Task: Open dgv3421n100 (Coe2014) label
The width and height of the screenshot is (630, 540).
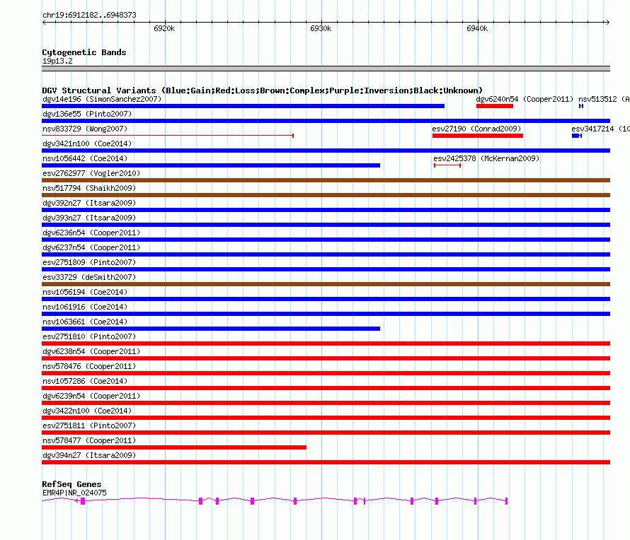Action: click(87, 143)
